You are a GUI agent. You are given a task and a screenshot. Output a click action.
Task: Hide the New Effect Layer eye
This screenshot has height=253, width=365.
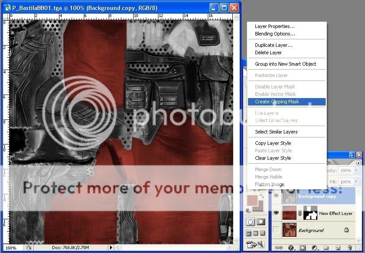[x=276, y=213]
